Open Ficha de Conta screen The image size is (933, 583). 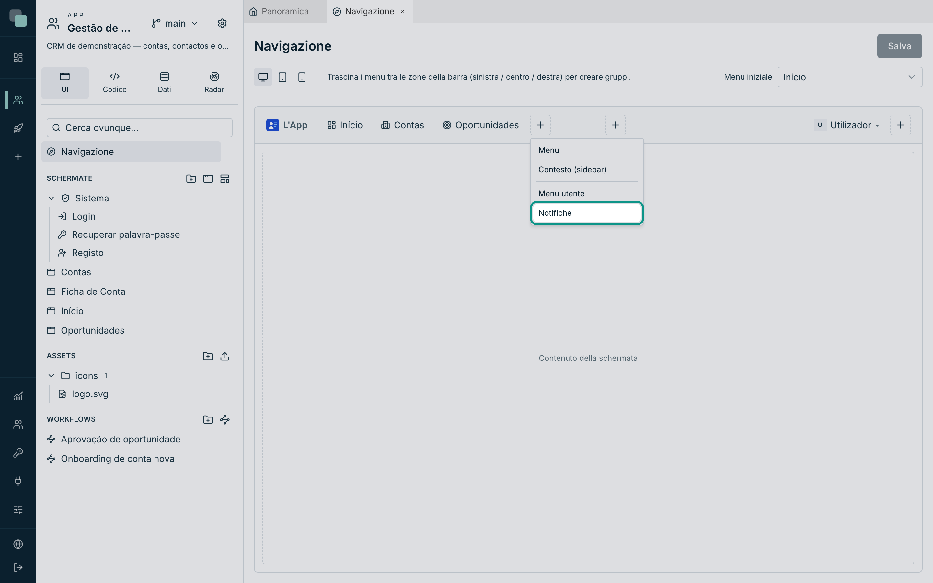point(86,291)
